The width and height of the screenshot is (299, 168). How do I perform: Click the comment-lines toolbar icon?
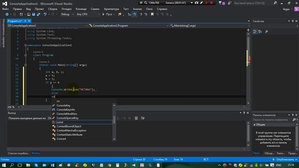coord(129,14)
